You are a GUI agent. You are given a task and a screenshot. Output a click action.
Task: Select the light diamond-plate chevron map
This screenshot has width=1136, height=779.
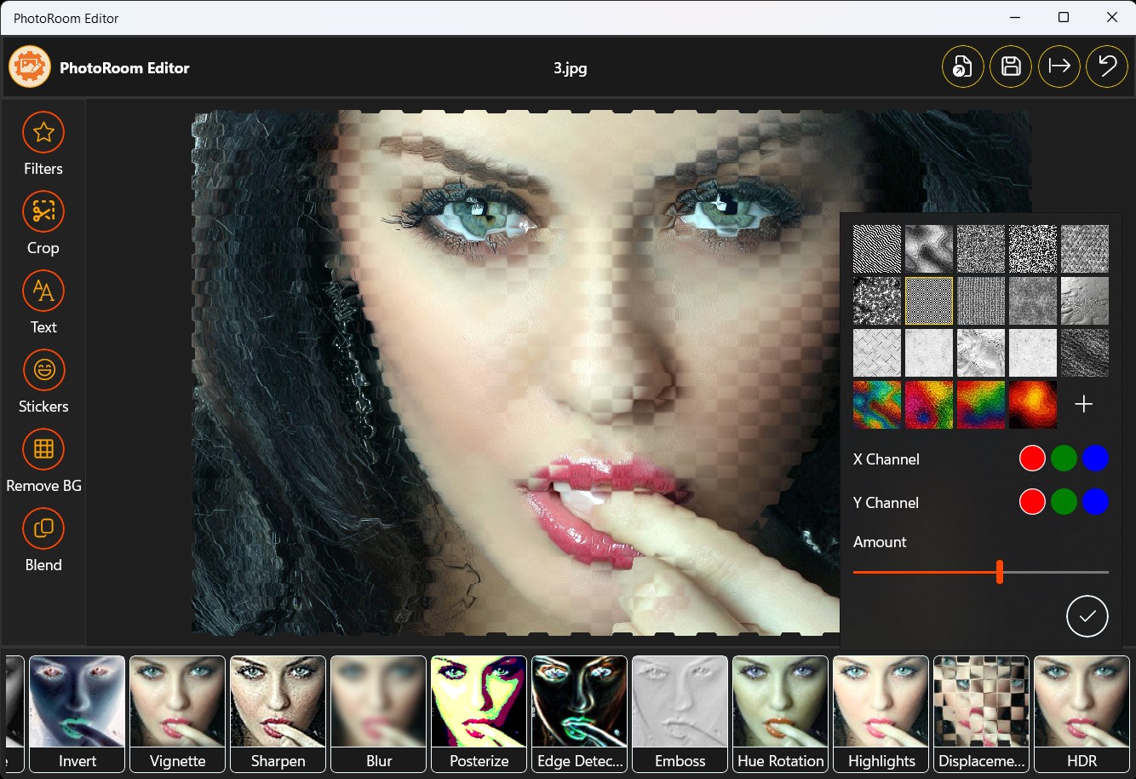[x=877, y=353]
